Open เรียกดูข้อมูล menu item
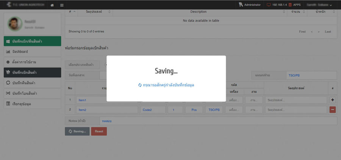This screenshot has height=160, width=341. [33, 104]
